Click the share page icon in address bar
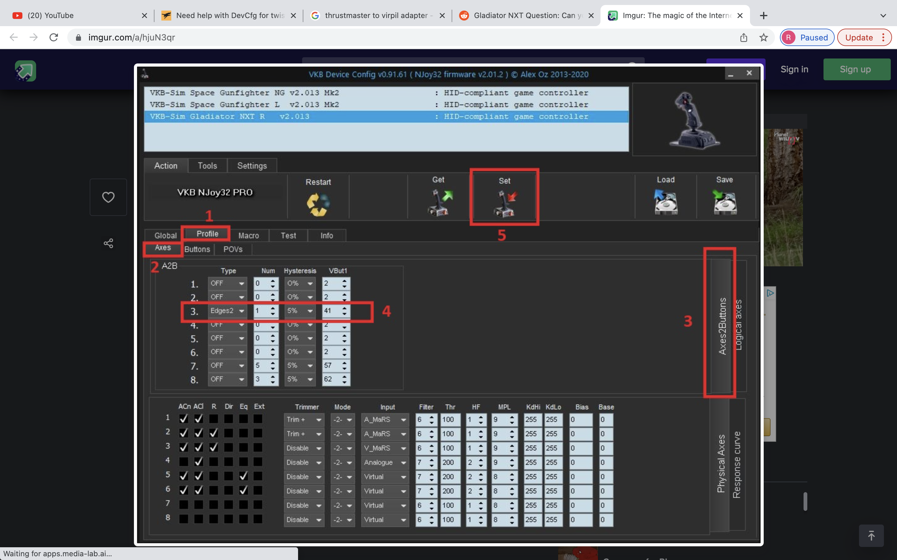 tap(743, 37)
